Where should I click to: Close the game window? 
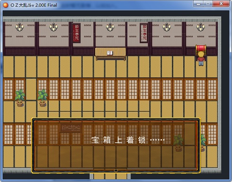(221, 4)
